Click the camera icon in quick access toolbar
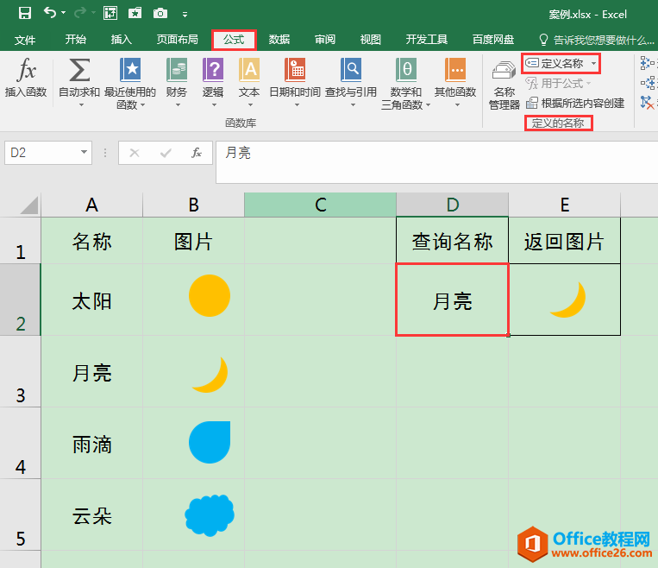The width and height of the screenshot is (658, 568). tap(160, 13)
